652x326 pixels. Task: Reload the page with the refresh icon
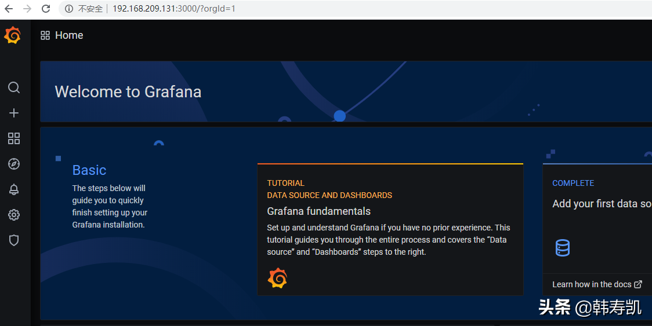tap(46, 9)
